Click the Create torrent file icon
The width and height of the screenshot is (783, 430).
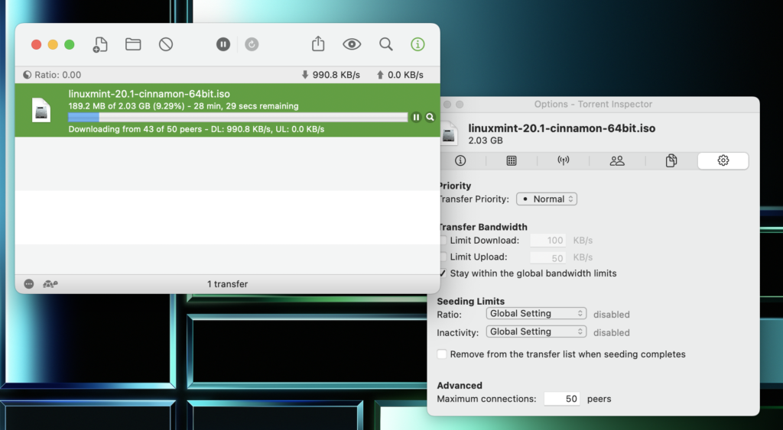(x=100, y=44)
